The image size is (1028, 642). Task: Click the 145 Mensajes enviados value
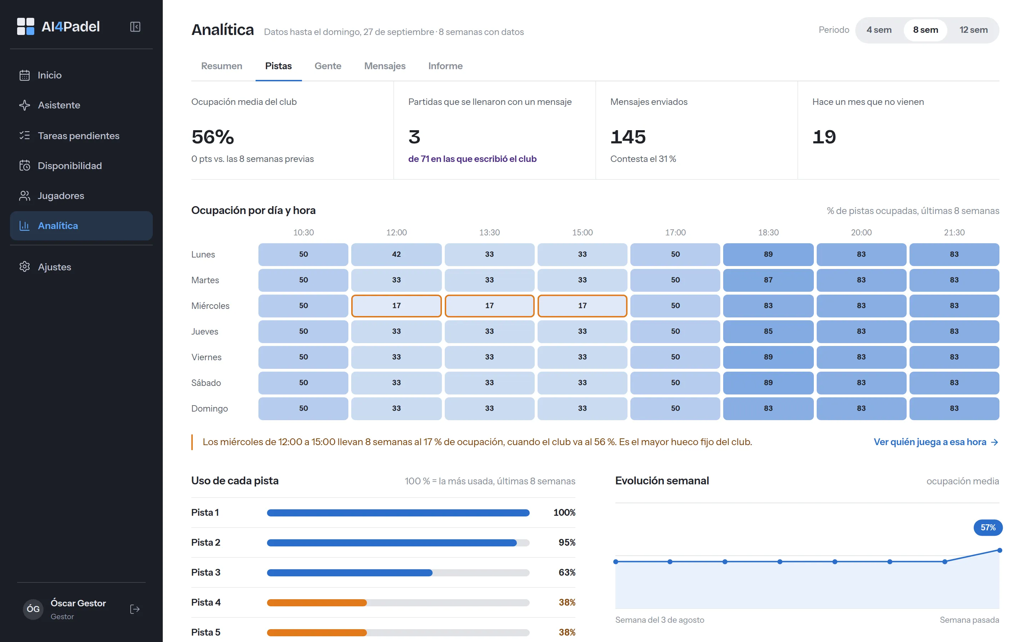(628, 137)
